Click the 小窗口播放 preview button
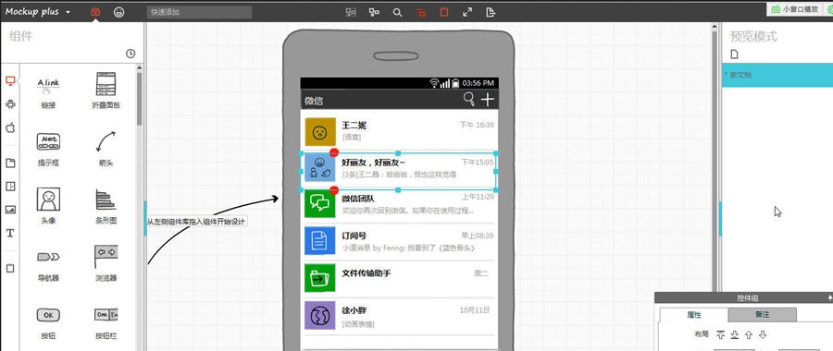Viewport: 833px width, 351px height. coord(795,9)
